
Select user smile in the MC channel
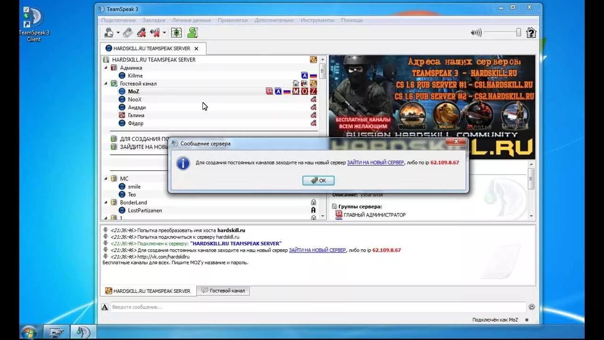point(134,187)
